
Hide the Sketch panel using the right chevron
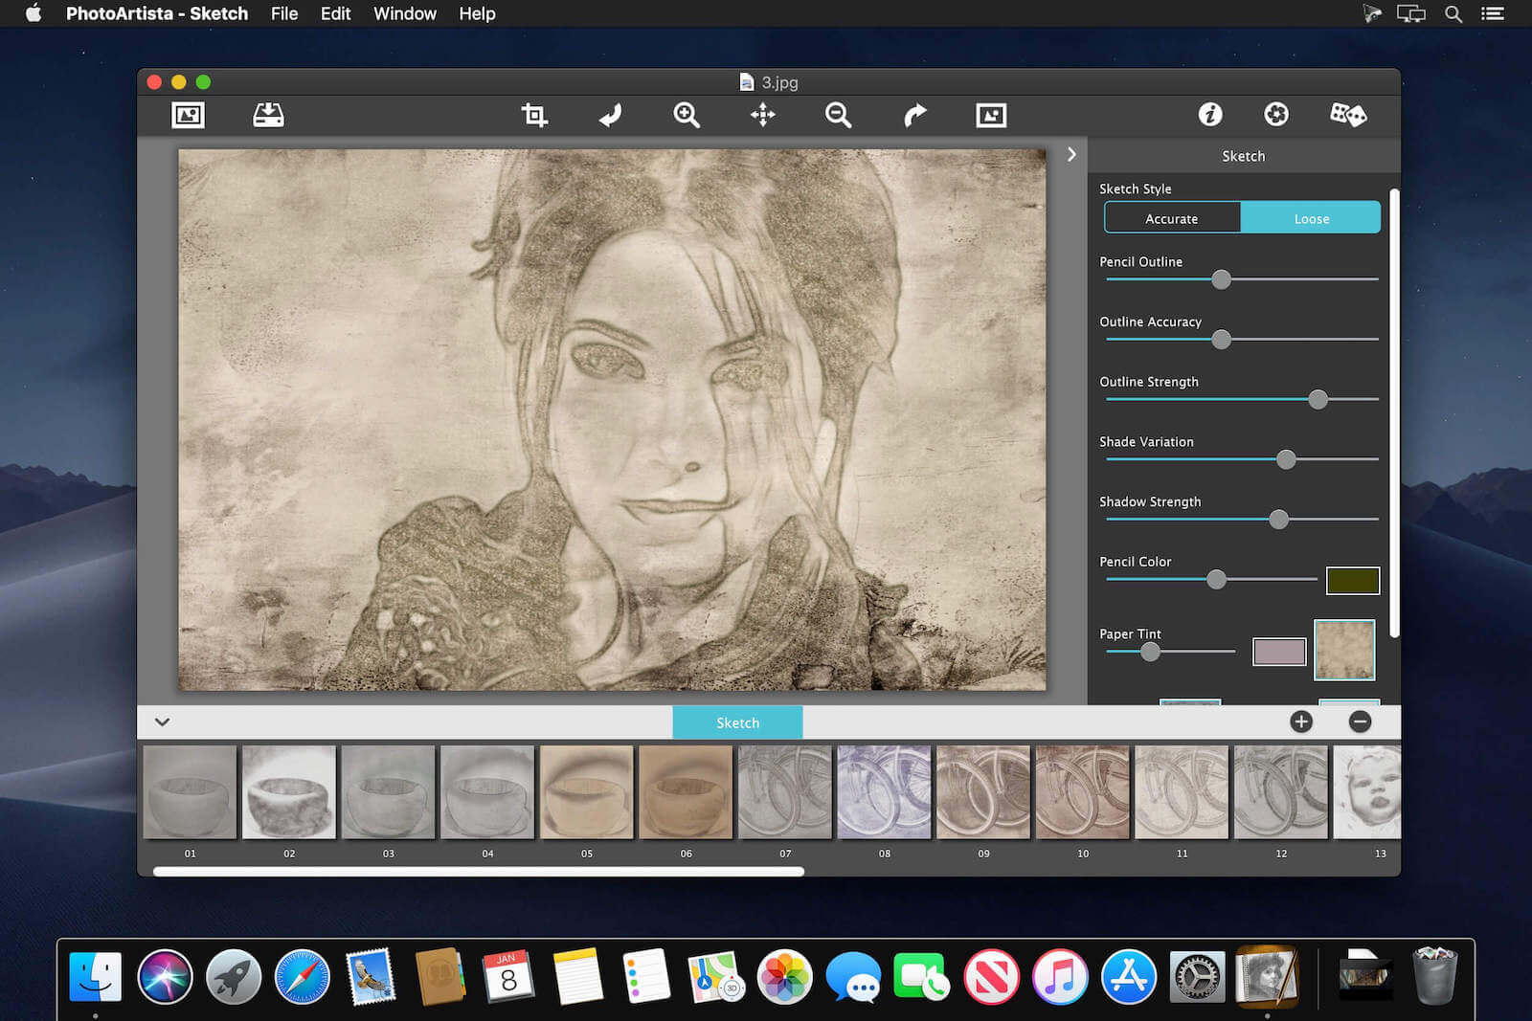tap(1071, 154)
